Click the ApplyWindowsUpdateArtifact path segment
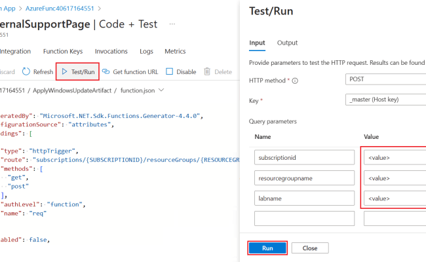426x262 pixels. click(x=72, y=90)
